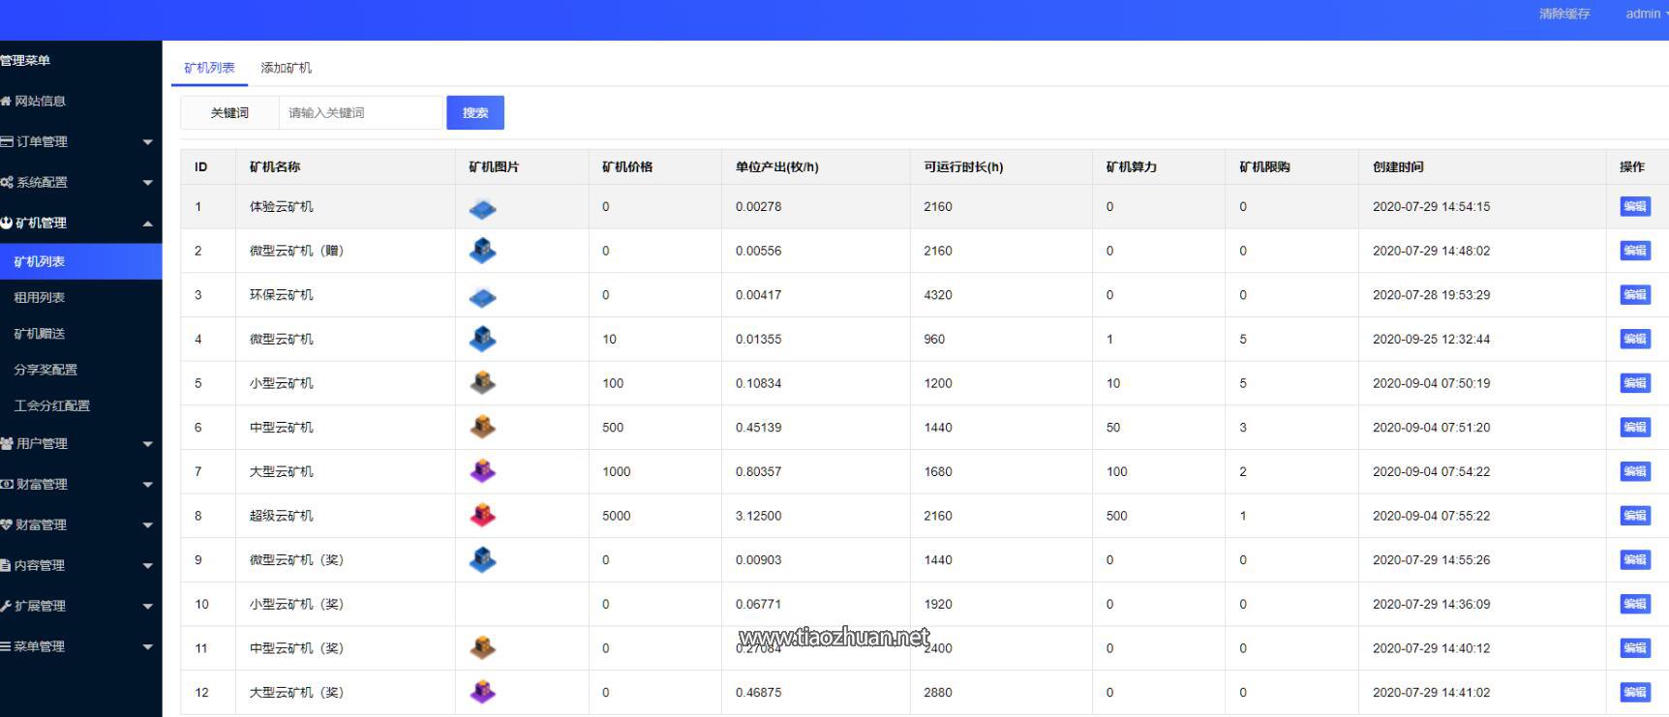The image size is (1669, 717).
Task: Click the 体验云矿机 miner image icon
Action: click(x=482, y=208)
